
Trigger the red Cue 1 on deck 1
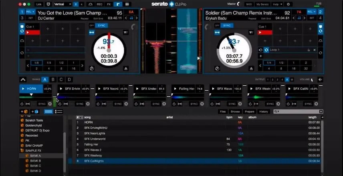coord(32,32)
